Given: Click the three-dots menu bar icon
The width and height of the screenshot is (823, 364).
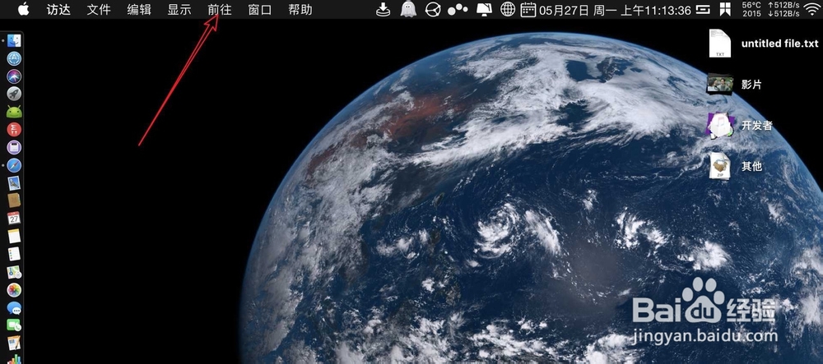Looking at the screenshot, I should coord(458,9).
